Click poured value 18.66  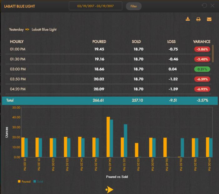(x=99, y=69)
